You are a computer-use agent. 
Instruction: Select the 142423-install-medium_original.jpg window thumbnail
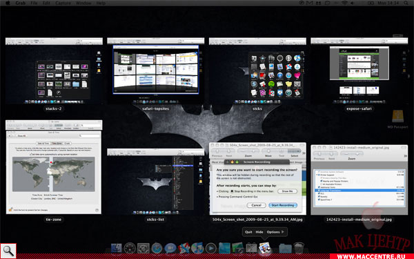[359, 180]
